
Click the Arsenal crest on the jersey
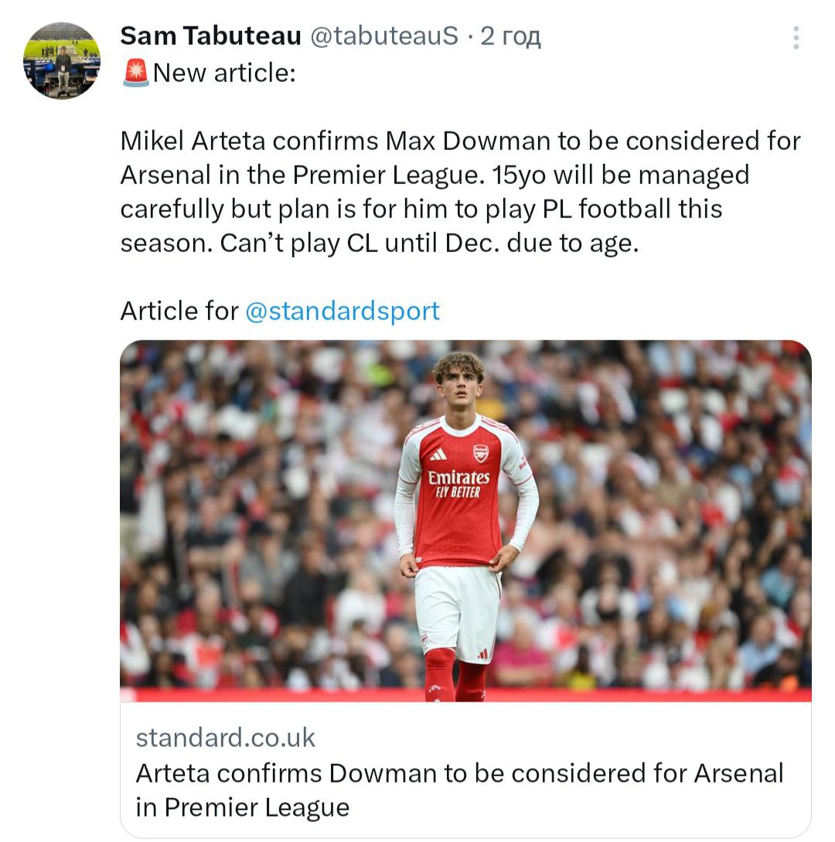click(x=481, y=453)
